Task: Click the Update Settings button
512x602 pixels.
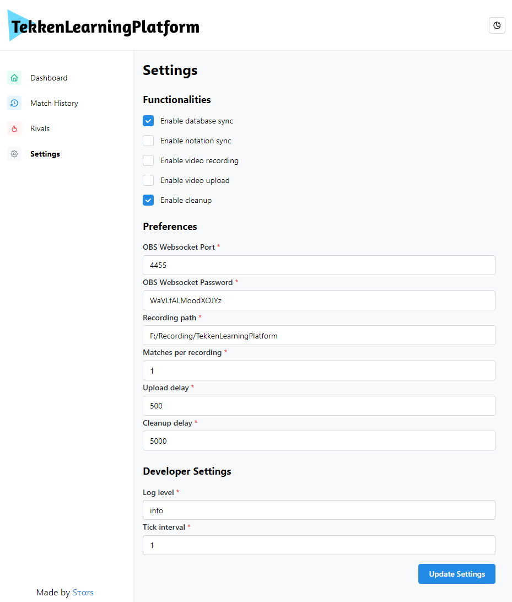Action: [457, 574]
